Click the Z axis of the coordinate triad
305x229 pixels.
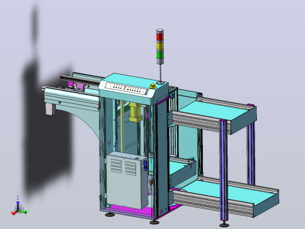point(18,204)
